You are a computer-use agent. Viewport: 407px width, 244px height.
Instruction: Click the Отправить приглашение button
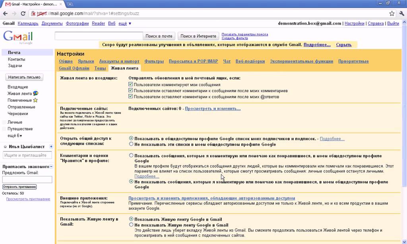tap(19, 187)
